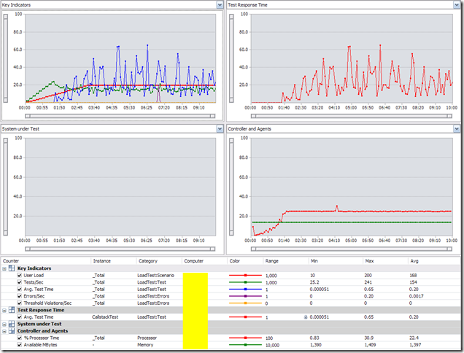464x353 pixels.
Task: Click the red User Load color line
Action: (245, 275)
